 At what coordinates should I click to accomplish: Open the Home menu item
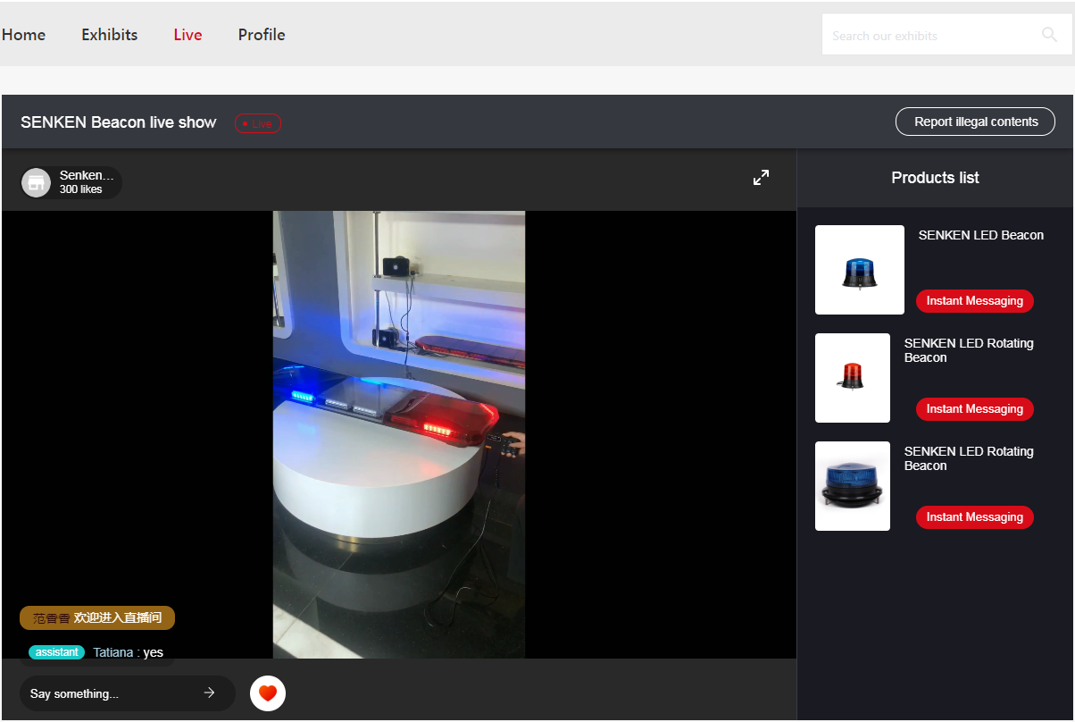tap(23, 35)
